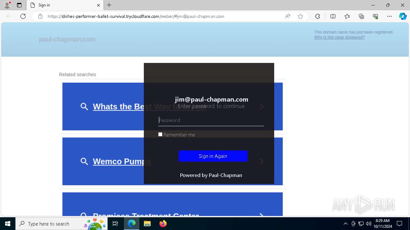Open Microsoft Edge taskbar icon
This screenshot has width=410, height=230.
(x=132, y=224)
